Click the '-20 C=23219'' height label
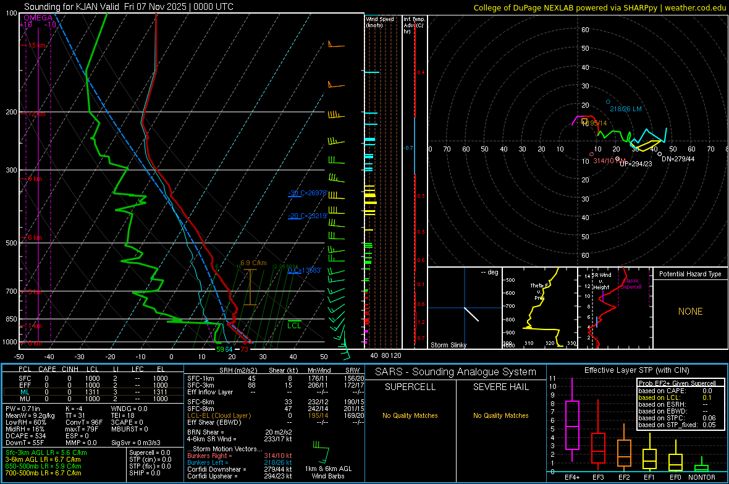The height and width of the screenshot is (484, 729). point(307,216)
